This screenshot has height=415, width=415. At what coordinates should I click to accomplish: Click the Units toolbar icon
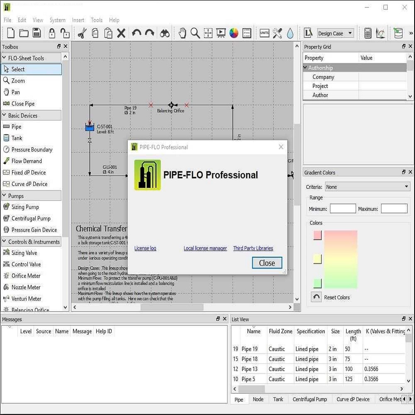[264, 33]
